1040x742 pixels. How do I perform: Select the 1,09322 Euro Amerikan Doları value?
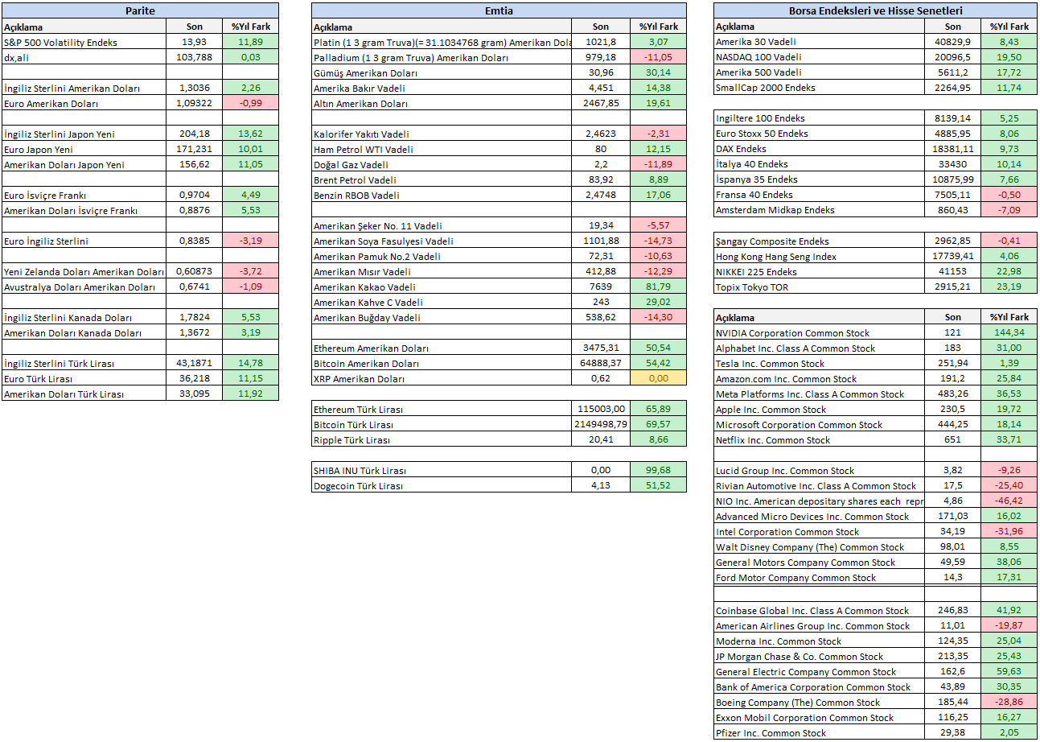(194, 103)
